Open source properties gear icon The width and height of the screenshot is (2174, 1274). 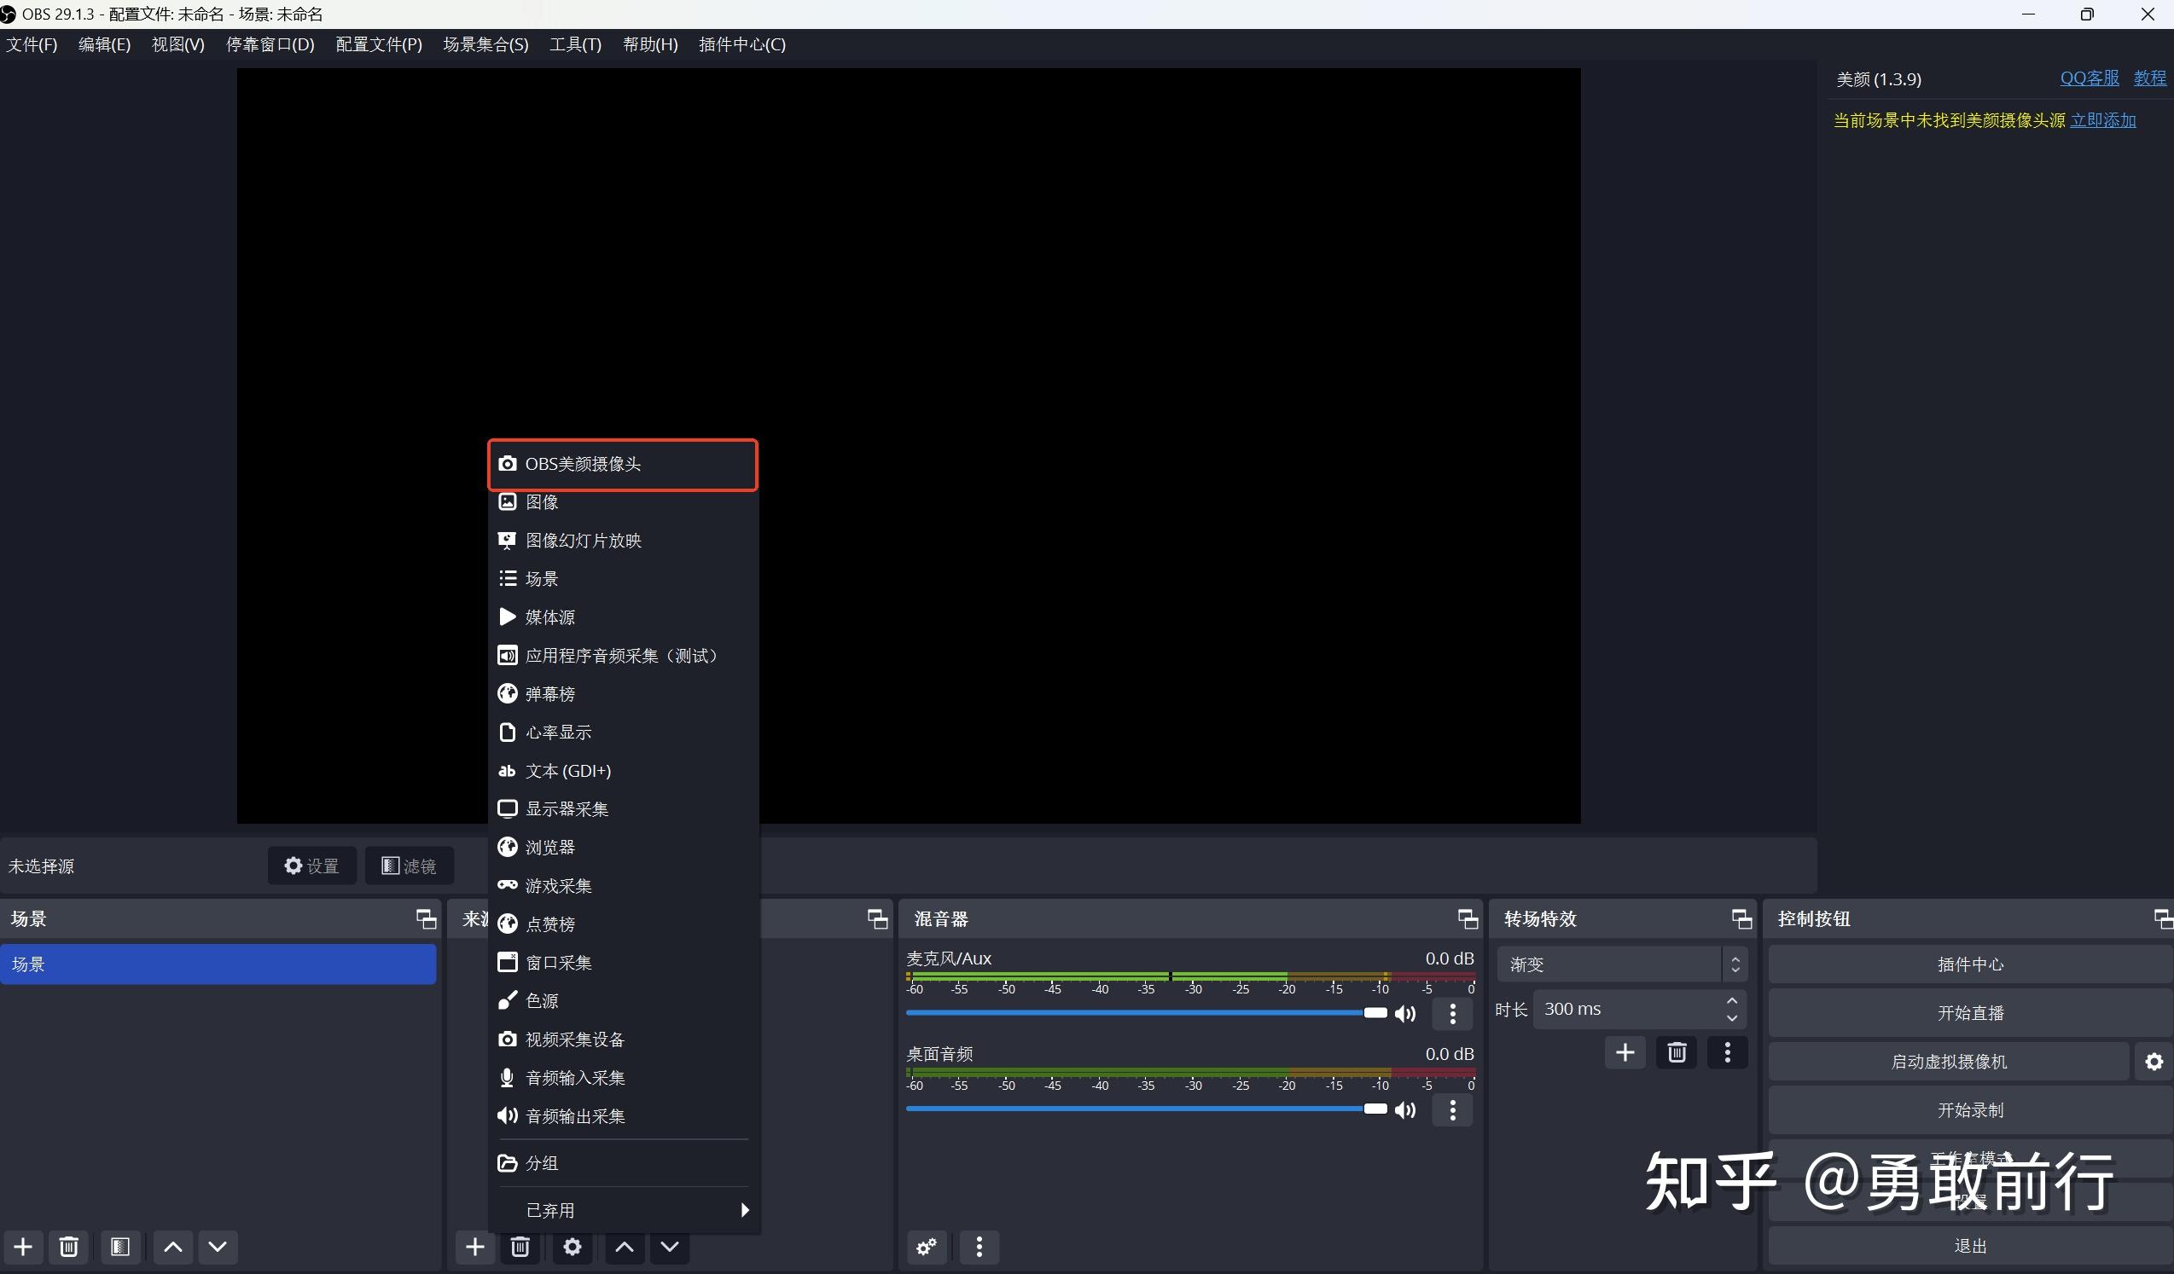[572, 1248]
